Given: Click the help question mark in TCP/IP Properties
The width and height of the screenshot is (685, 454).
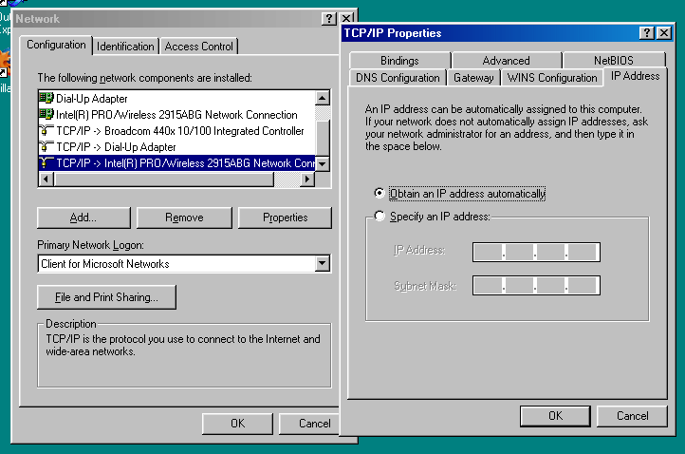Looking at the screenshot, I should (x=646, y=33).
